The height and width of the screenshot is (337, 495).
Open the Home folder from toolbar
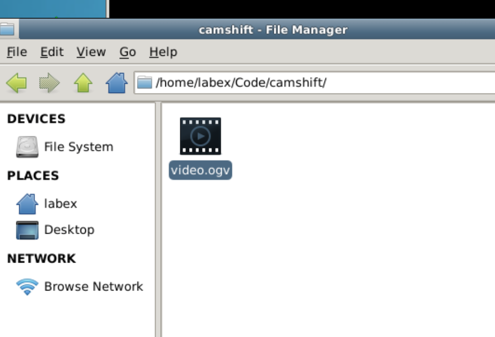(x=116, y=83)
